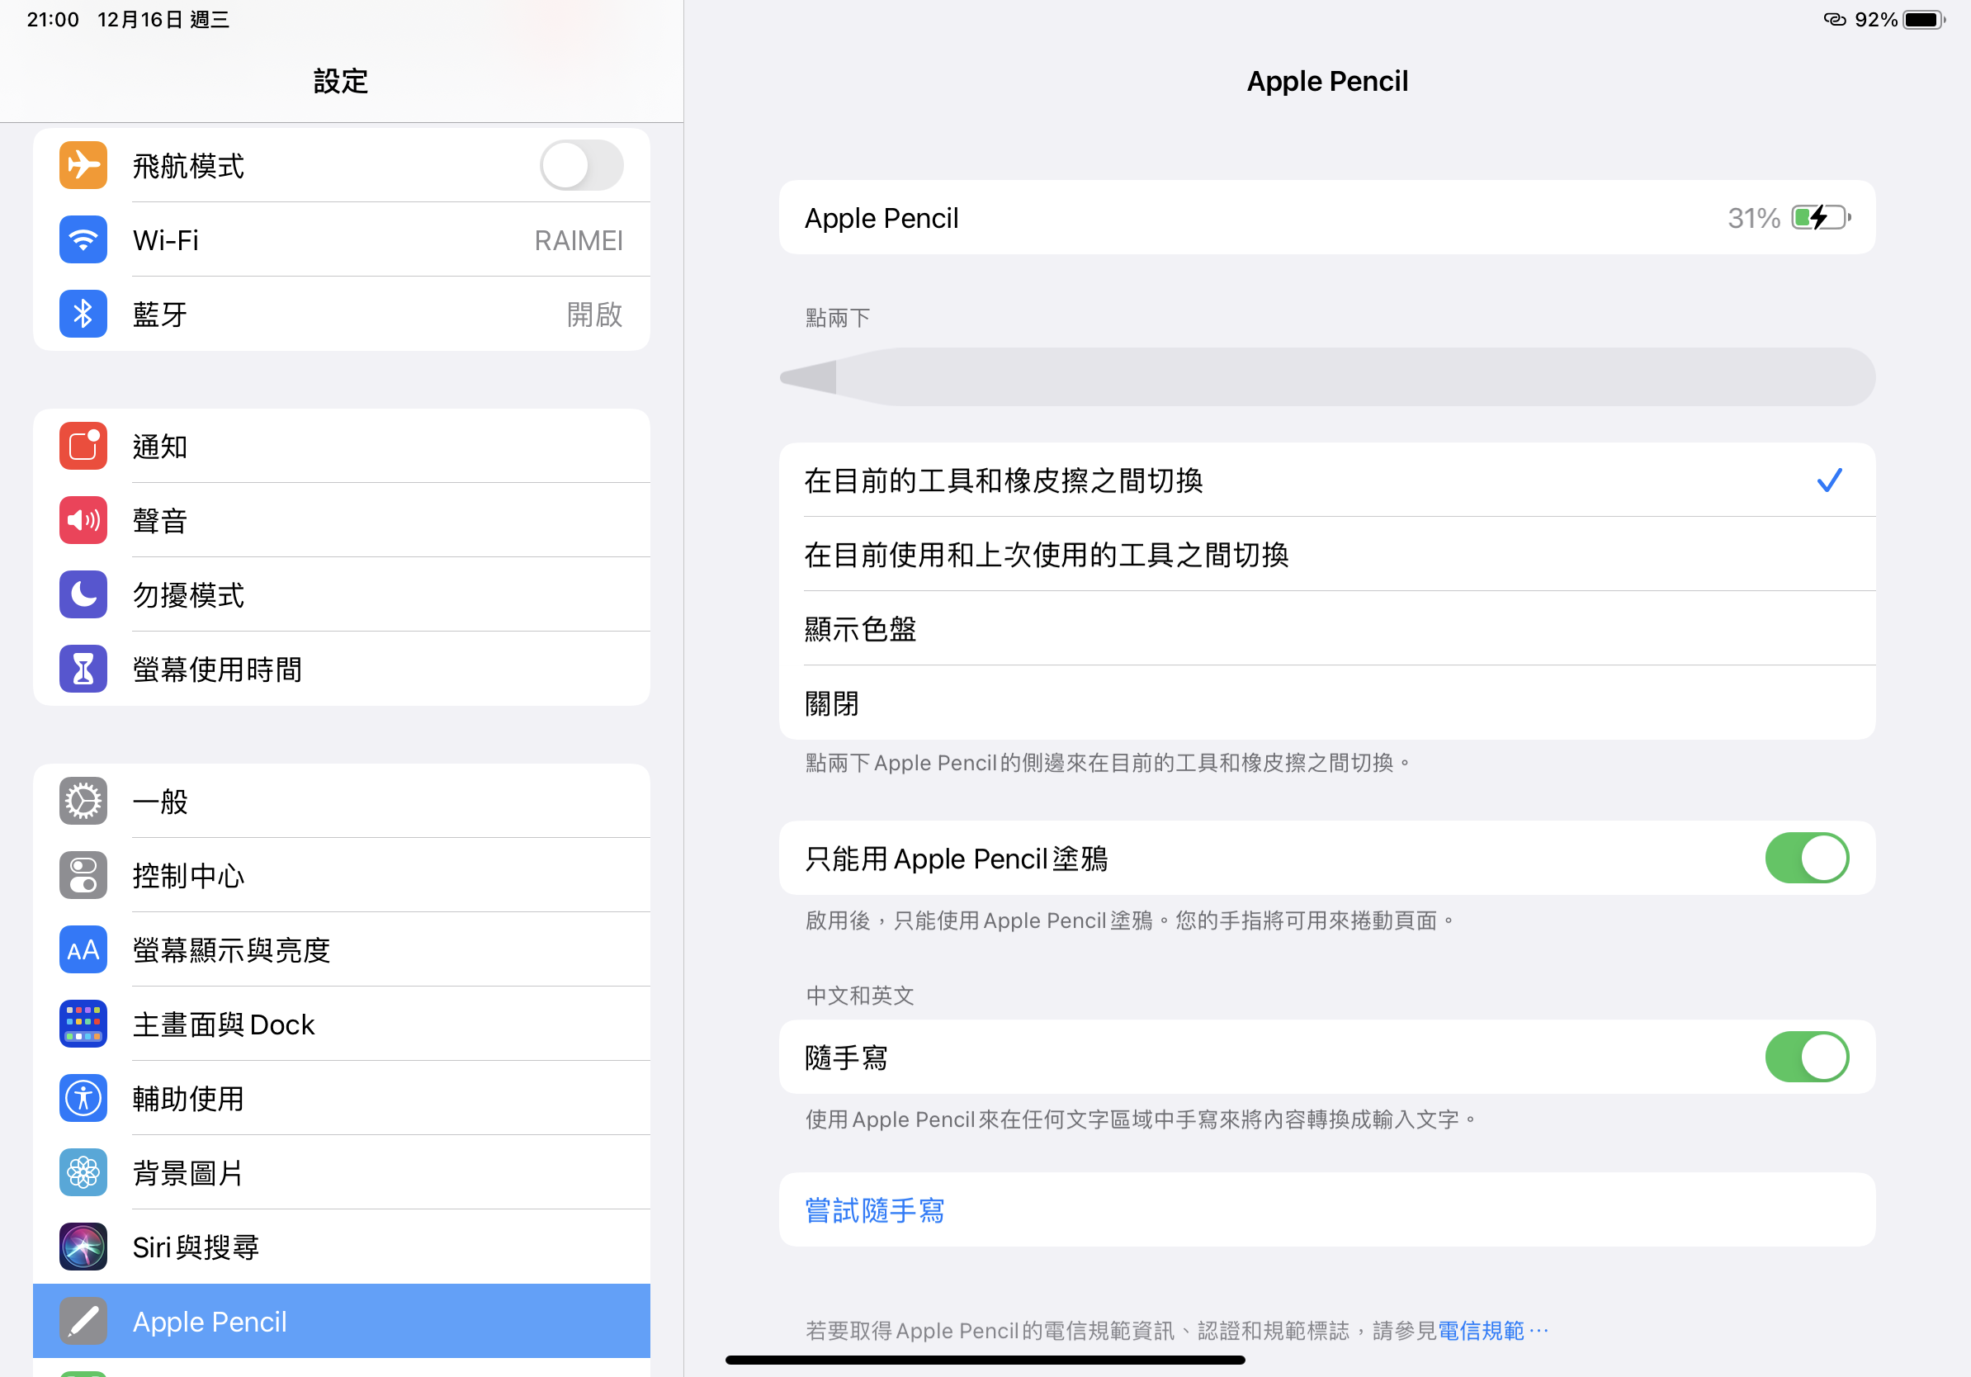Viewport: 1971px width, 1377px height.
Task: Tap the Wi-Fi icon in the sidebar
Action: 83,239
